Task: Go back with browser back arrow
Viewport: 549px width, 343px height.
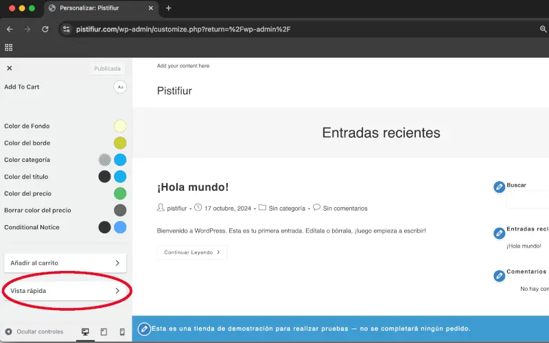Action: coord(10,29)
